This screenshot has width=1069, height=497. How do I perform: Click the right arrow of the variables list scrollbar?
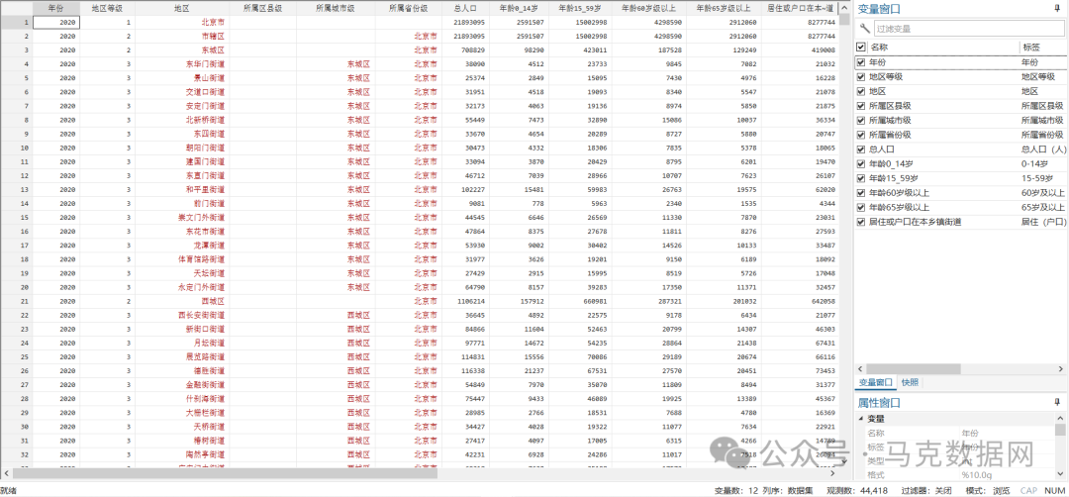pyautogui.click(x=1061, y=368)
